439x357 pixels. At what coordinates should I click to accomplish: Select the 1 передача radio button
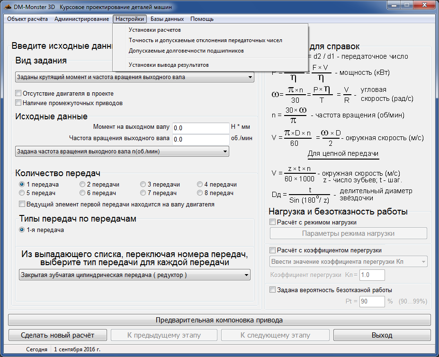22,184
